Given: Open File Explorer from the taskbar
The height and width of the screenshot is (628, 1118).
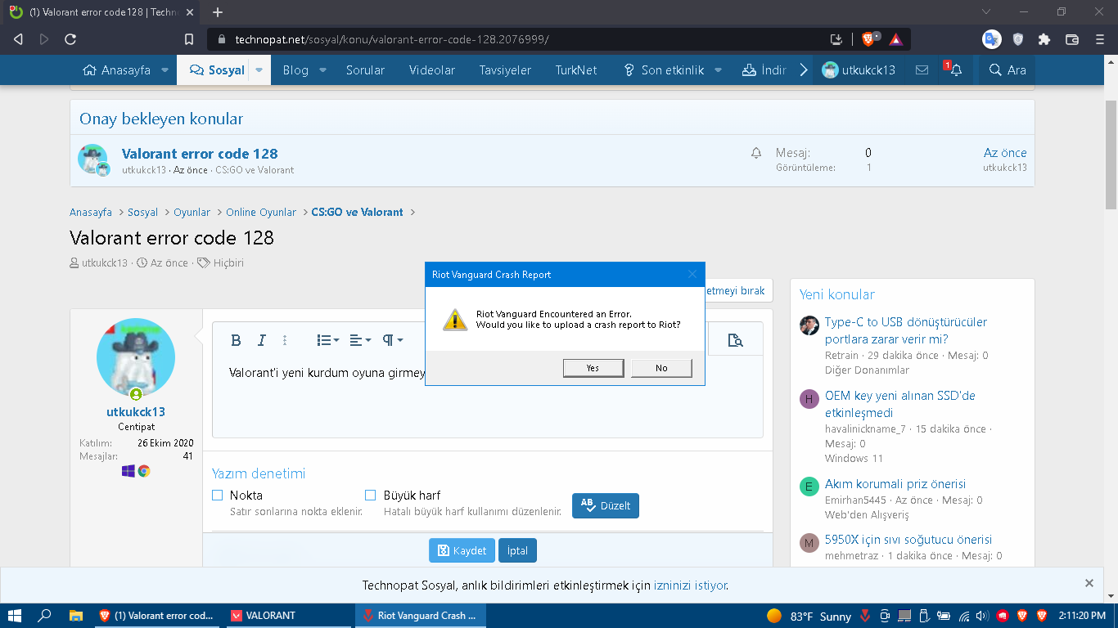Looking at the screenshot, I should (x=76, y=616).
